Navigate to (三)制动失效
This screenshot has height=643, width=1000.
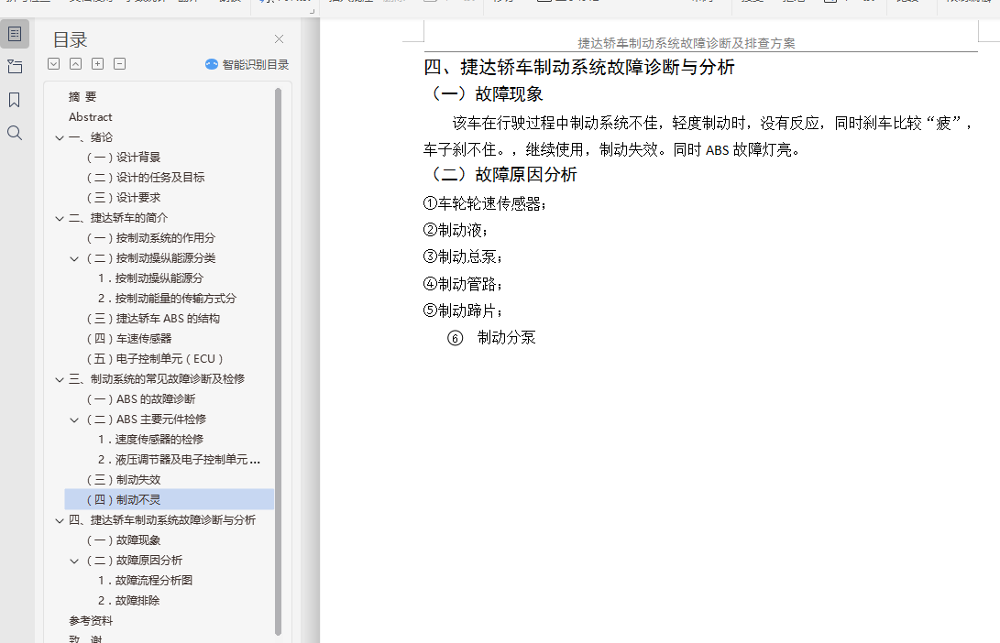click(123, 480)
